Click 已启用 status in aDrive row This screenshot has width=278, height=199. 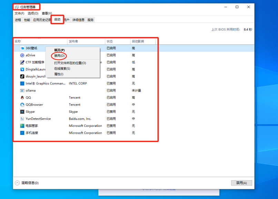point(111,55)
